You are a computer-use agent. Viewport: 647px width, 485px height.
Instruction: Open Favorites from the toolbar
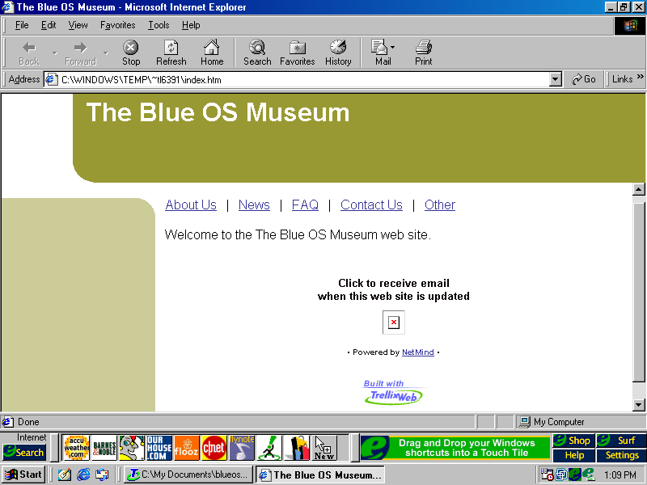pos(297,53)
